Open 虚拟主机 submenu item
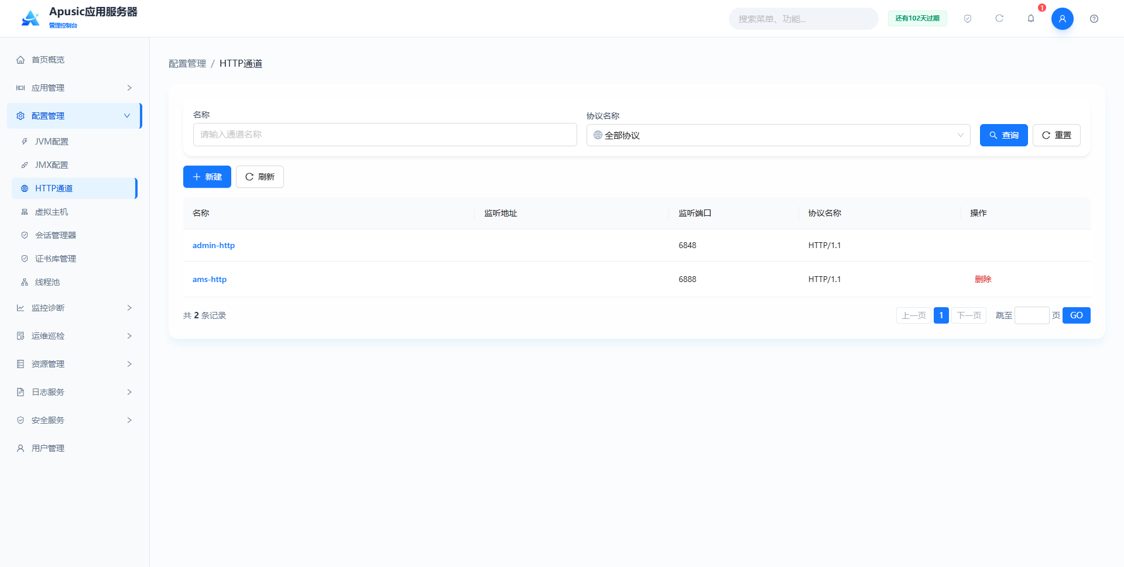 click(75, 212)
